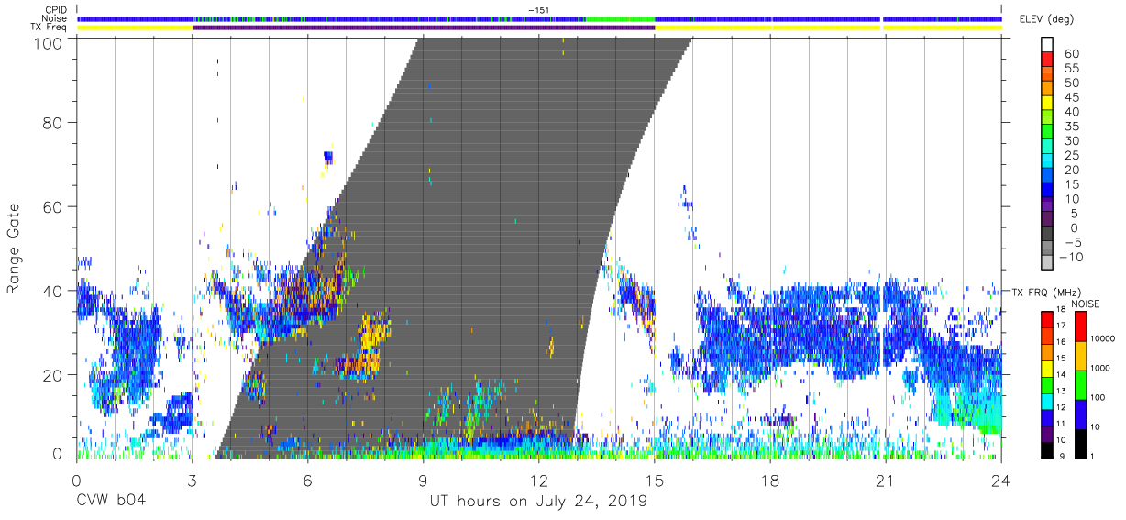Click the purple TX Freq strip segment above the plot

pyautogui.click(x=423, y=28)
